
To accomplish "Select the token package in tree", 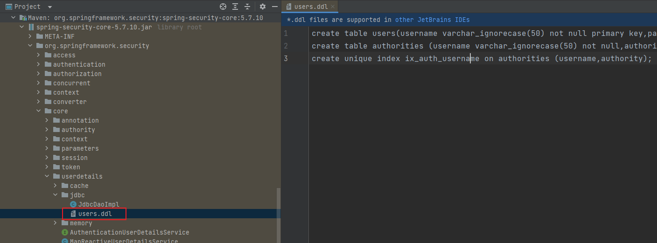I will tap(70, 167).
